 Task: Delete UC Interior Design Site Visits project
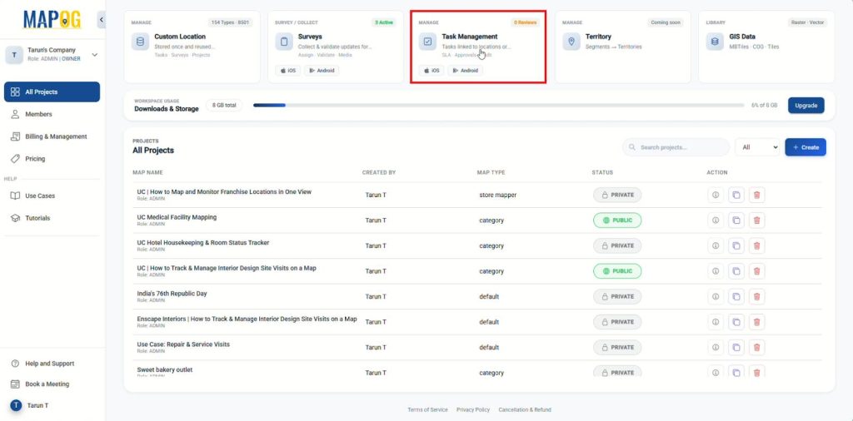[756, 271]
